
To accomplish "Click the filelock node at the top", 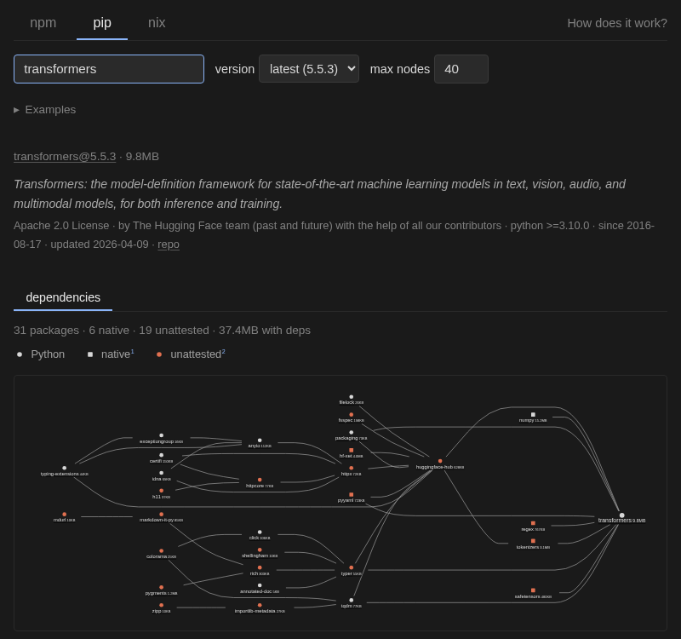I will point(351,395).
